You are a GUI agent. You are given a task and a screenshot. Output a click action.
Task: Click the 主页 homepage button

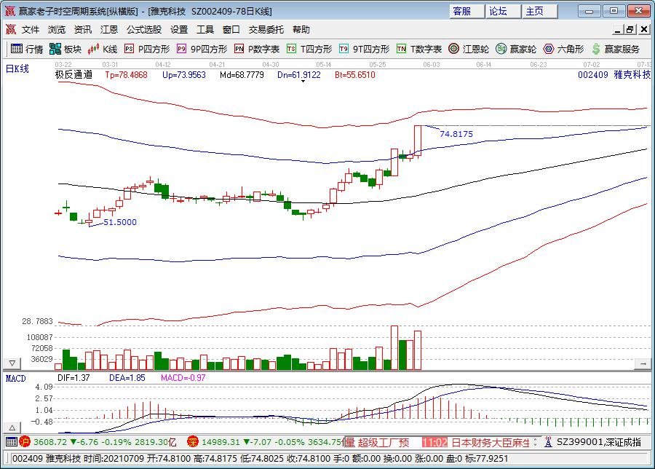tap(540, 11)
